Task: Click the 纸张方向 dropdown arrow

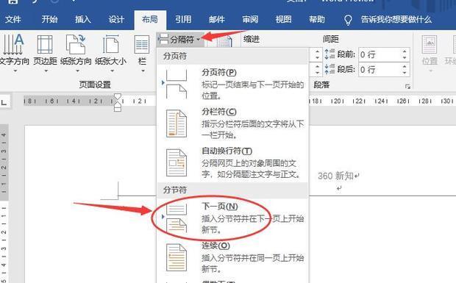Action: point(77,71)
